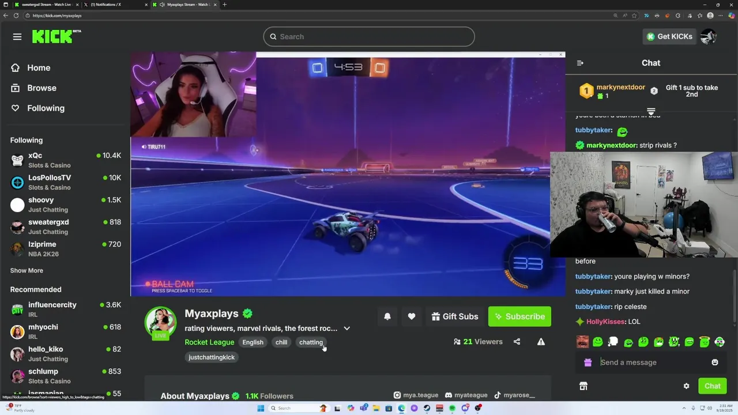Click the report warning triangle icon
This screenshot has width=738, height=415.
pyautogui.click(x=541, y=342)
